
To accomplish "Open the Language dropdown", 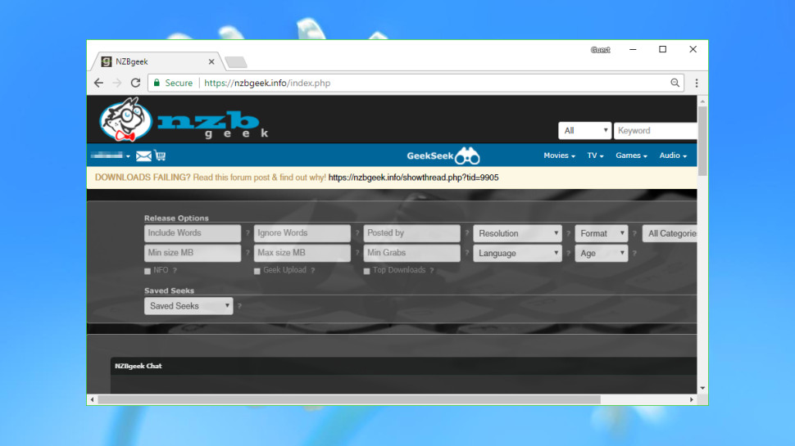I will (x=517, y=253).
